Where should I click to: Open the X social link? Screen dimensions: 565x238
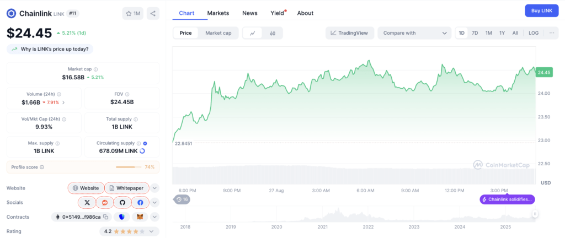pyautogui.click(x=87, y=202)
